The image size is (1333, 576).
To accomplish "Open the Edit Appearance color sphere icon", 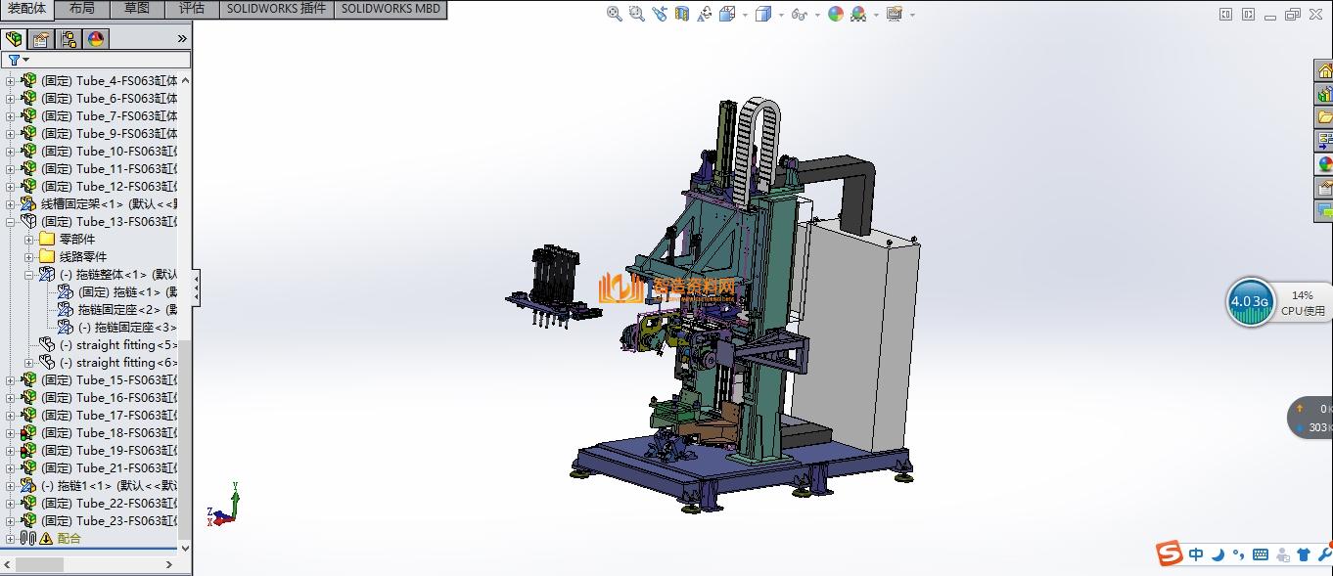I will click(x=835, y=14).
